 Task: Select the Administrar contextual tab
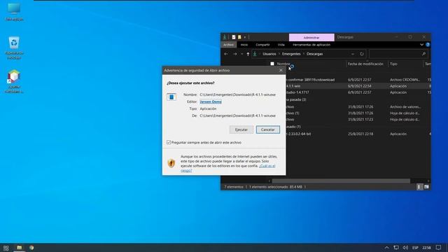311,37
